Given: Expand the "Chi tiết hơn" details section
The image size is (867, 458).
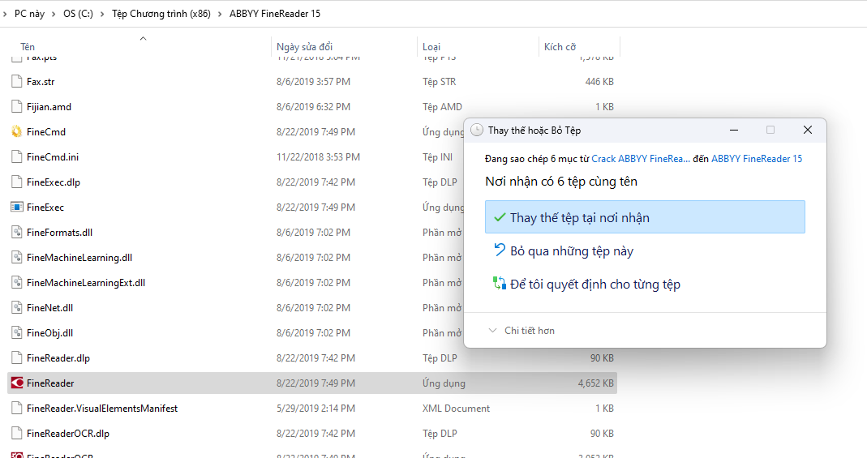Looking at the screenshot, I should pyautogui.click(x=522, y=331).
